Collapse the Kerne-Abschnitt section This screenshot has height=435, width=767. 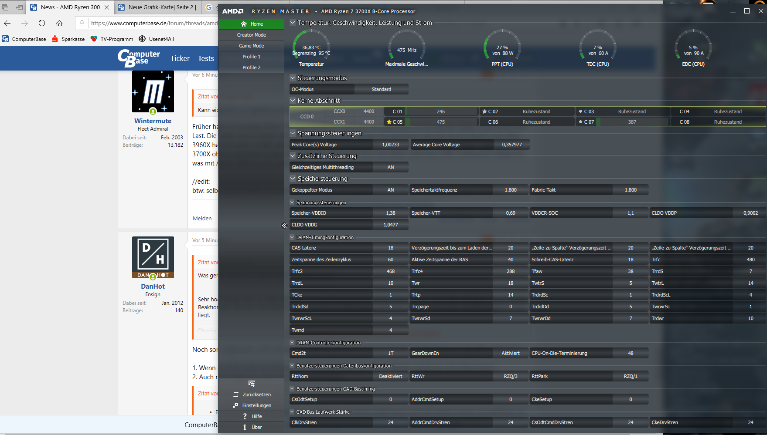tap(293, 101)
